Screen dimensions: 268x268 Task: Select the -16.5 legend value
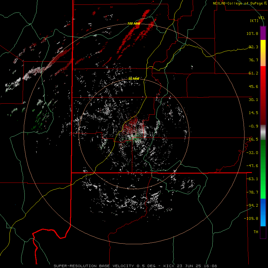pyautogui.click(x=252, y=139)
